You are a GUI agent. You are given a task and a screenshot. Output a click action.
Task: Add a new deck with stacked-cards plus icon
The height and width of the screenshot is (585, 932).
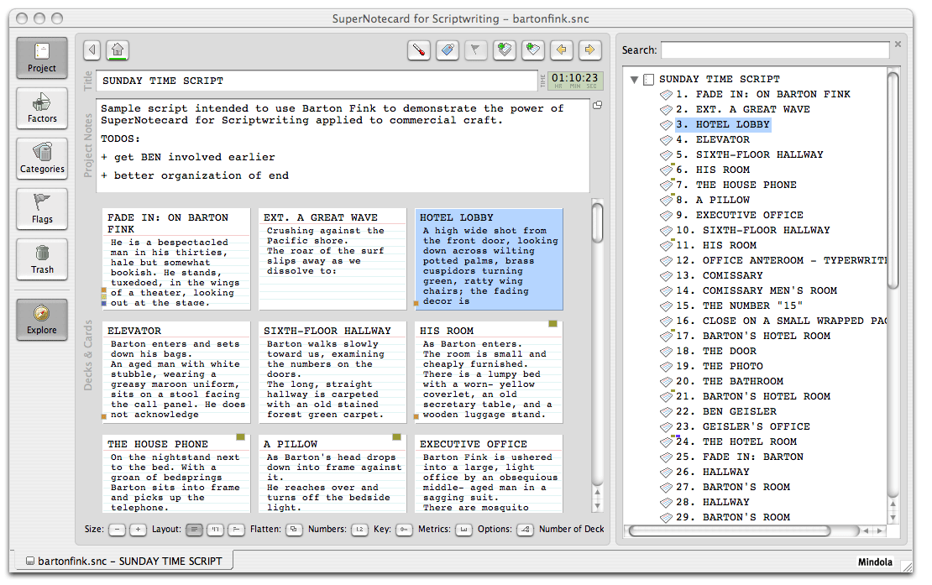click(505, 50)
